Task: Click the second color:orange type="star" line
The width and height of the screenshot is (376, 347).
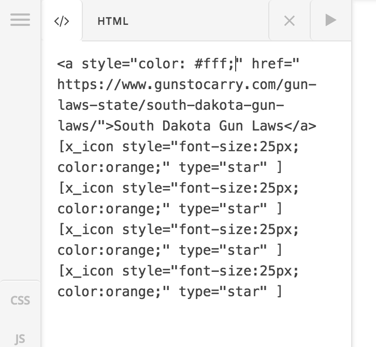Action: 169,209
